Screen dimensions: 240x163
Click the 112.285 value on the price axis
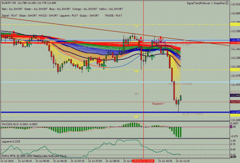(x=235, y=58)
